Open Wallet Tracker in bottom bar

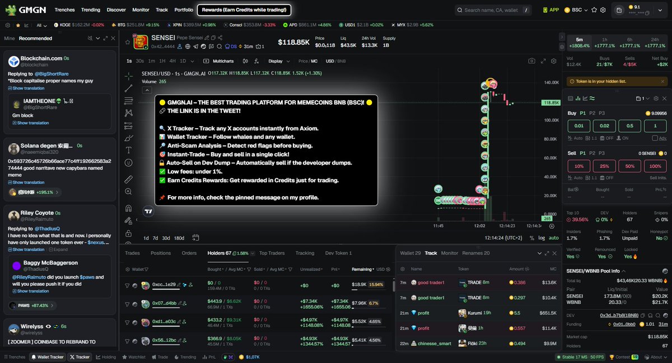(x=48, y=357)
